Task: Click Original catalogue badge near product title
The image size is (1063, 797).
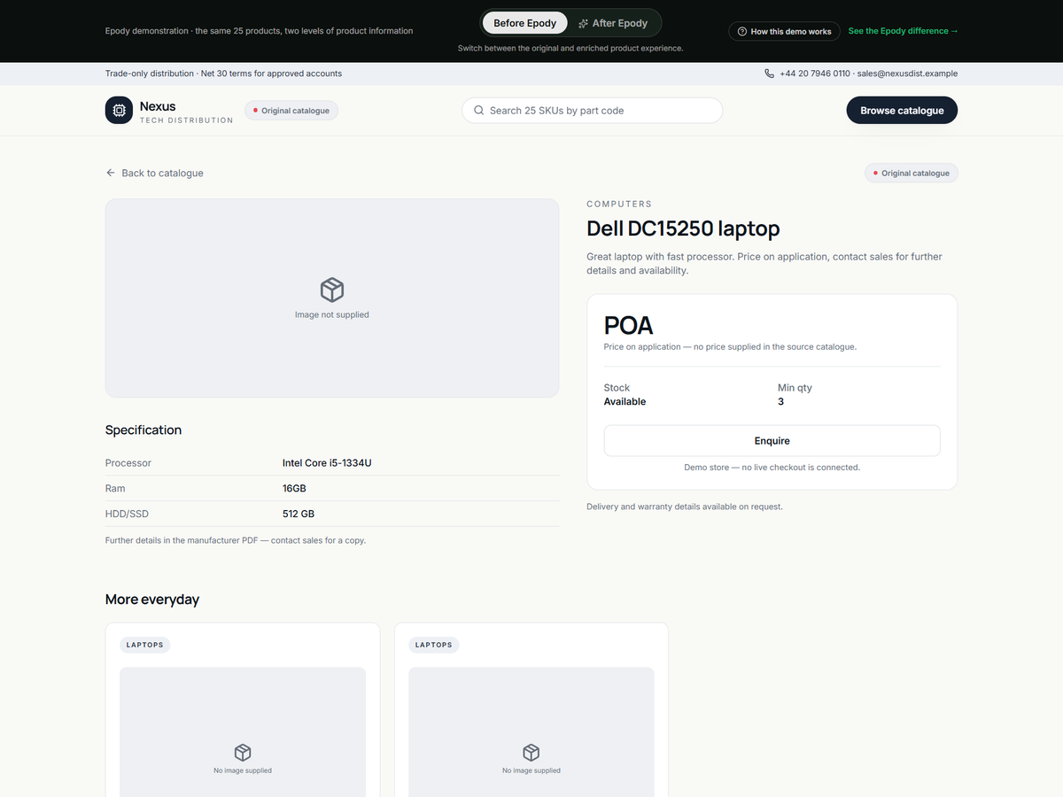Action: (912, 174)
